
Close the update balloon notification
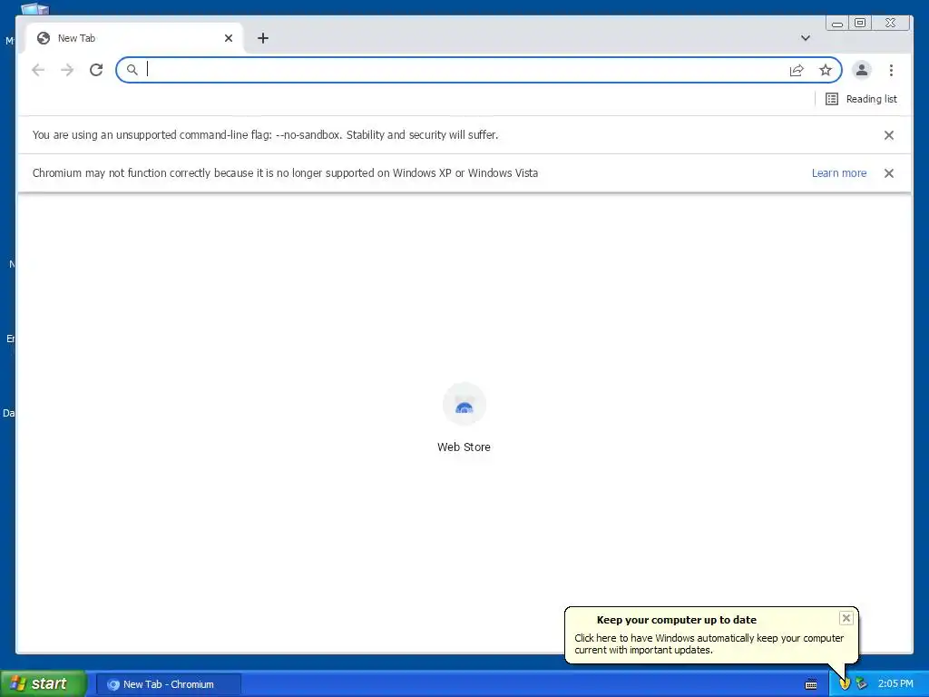[x=846, y=618]
